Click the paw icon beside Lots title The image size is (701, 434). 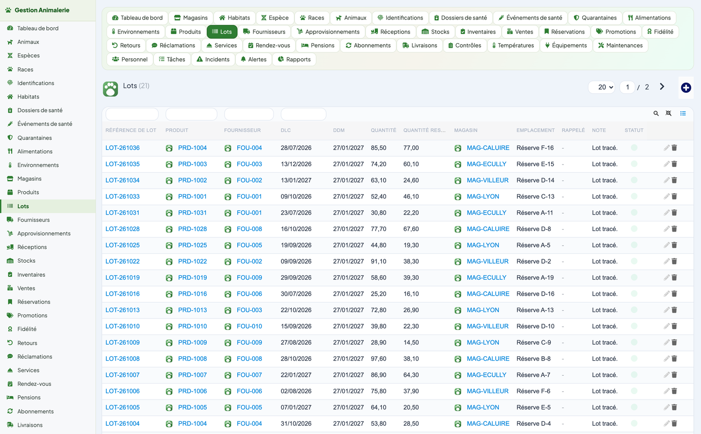pyautogui.click(x=111, y=89)
